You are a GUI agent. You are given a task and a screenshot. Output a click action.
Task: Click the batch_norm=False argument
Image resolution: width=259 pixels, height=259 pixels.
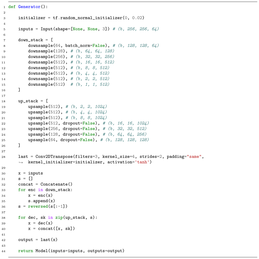coord(86,46)
